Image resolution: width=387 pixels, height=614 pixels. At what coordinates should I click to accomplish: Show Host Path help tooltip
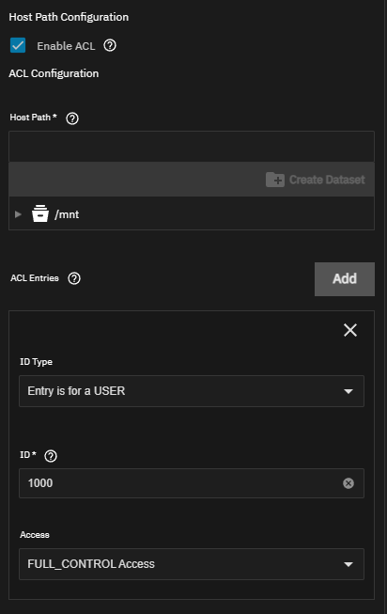click(72, 118)
